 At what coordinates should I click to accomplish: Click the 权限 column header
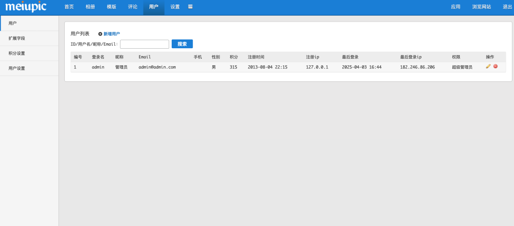[x=456, y=57]
